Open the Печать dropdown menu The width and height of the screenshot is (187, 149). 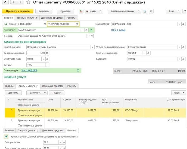click(94, 11)
